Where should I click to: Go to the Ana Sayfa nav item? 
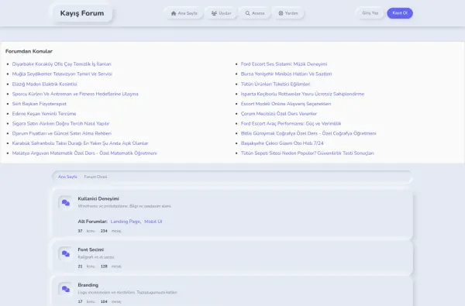coord(184,13)
